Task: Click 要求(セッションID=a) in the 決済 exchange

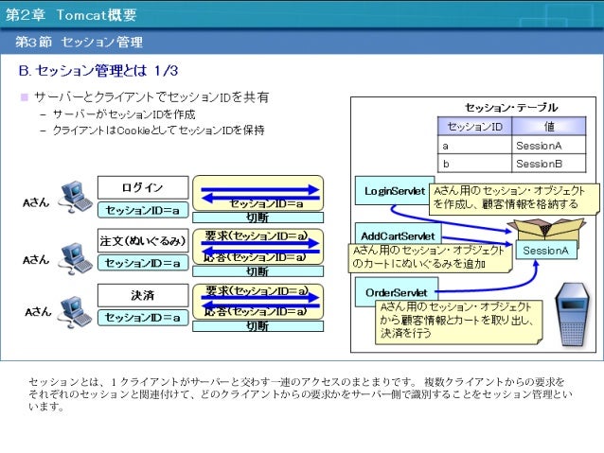Action: 257,290
